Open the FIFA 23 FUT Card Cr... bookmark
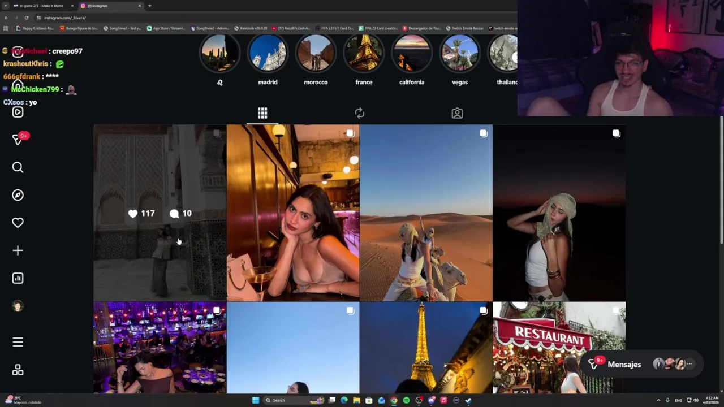 tap(334, 28)
